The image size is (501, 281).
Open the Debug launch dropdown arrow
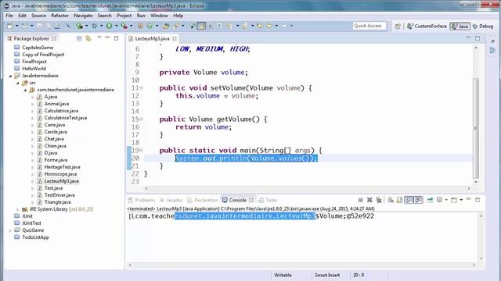(x=101, y=26)
